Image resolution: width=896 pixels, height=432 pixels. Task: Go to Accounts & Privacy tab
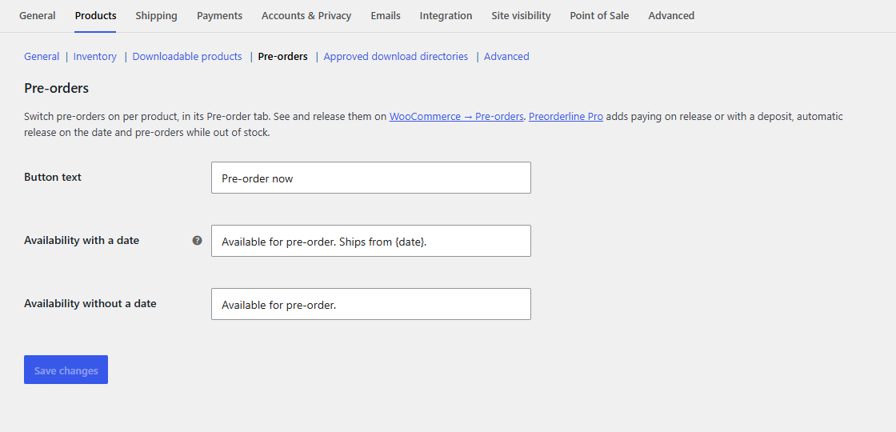pyautogui.click(x=306, y=16)
